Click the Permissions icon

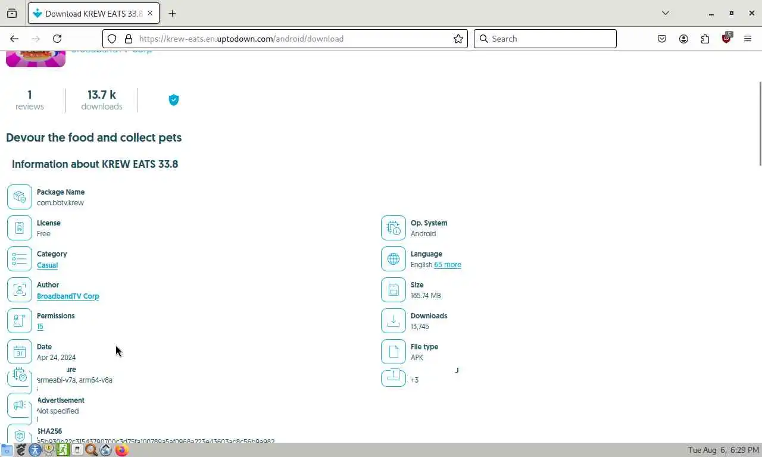(x=20, y=321)
